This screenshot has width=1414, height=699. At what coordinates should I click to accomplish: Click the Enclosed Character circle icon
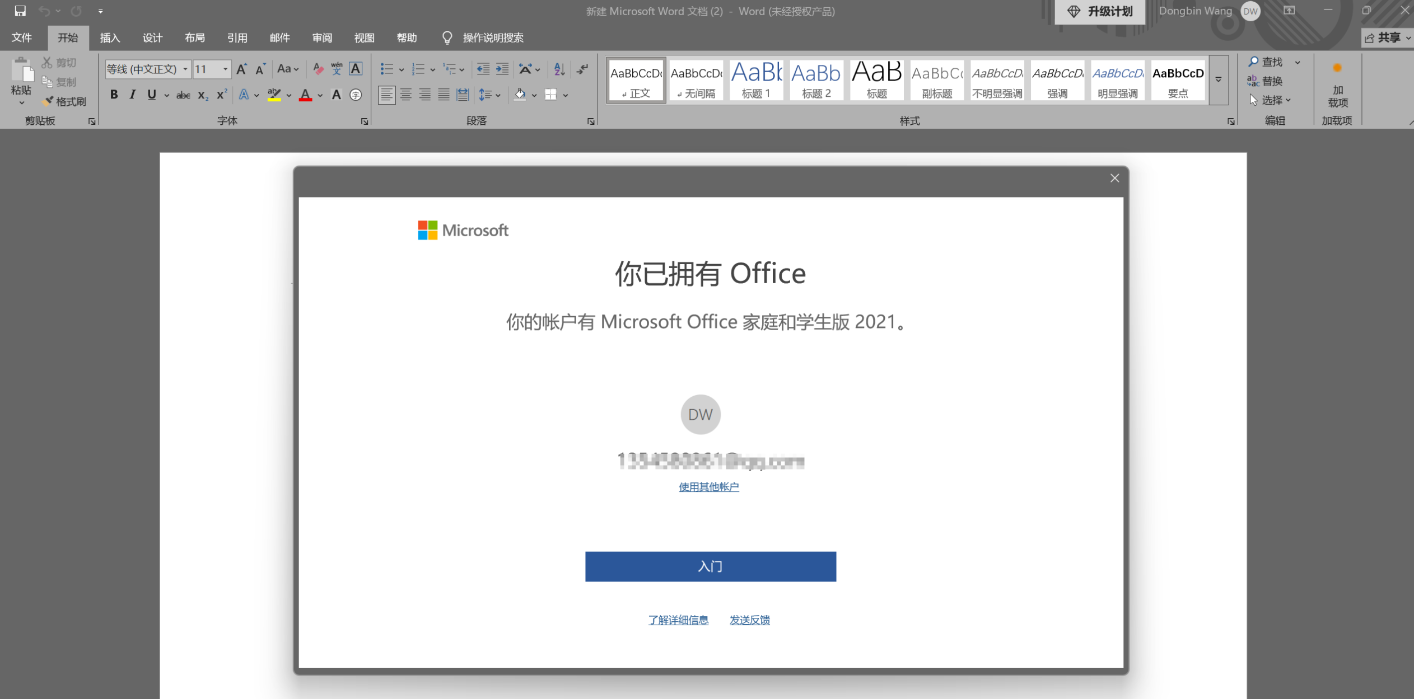point(356,95)
